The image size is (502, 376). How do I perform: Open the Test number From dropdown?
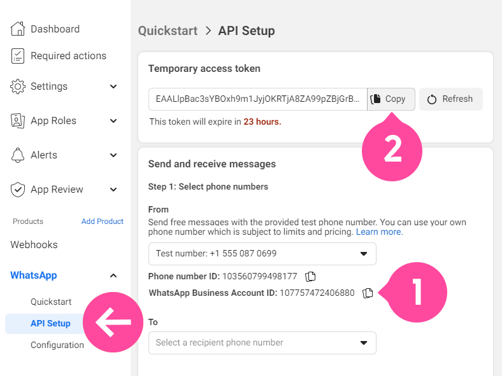click(x=262, y=254)
